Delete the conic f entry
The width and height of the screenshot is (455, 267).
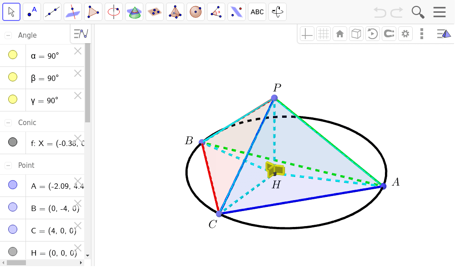click(78, 138)
